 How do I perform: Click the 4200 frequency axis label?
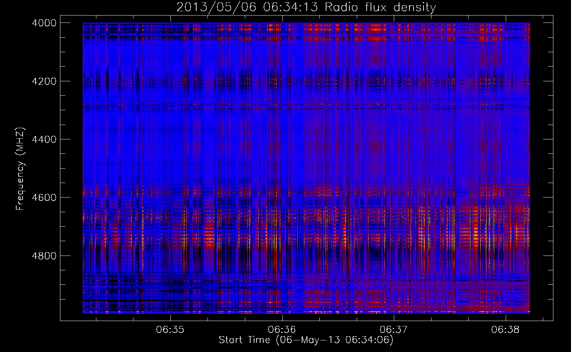pyautogui.click(x=44, y=81)
